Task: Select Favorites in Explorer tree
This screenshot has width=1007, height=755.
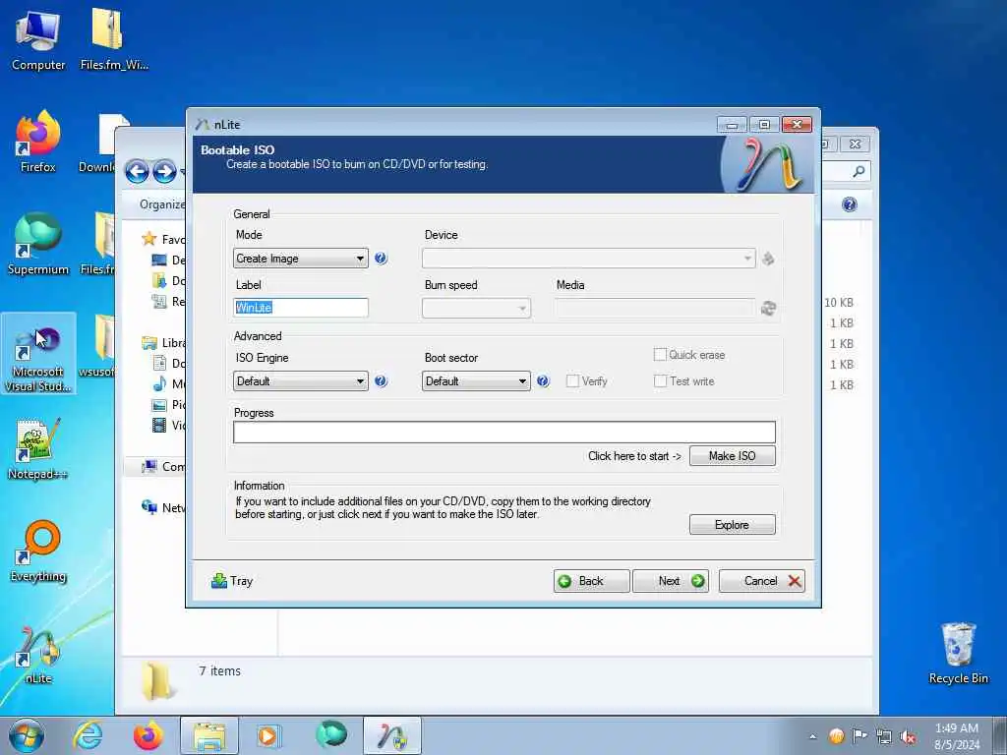Action: point(163,240)
